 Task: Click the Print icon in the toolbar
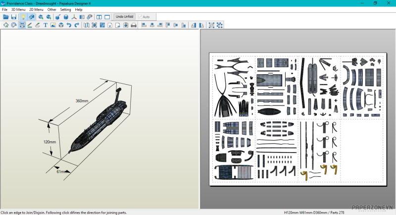[133, 25]
